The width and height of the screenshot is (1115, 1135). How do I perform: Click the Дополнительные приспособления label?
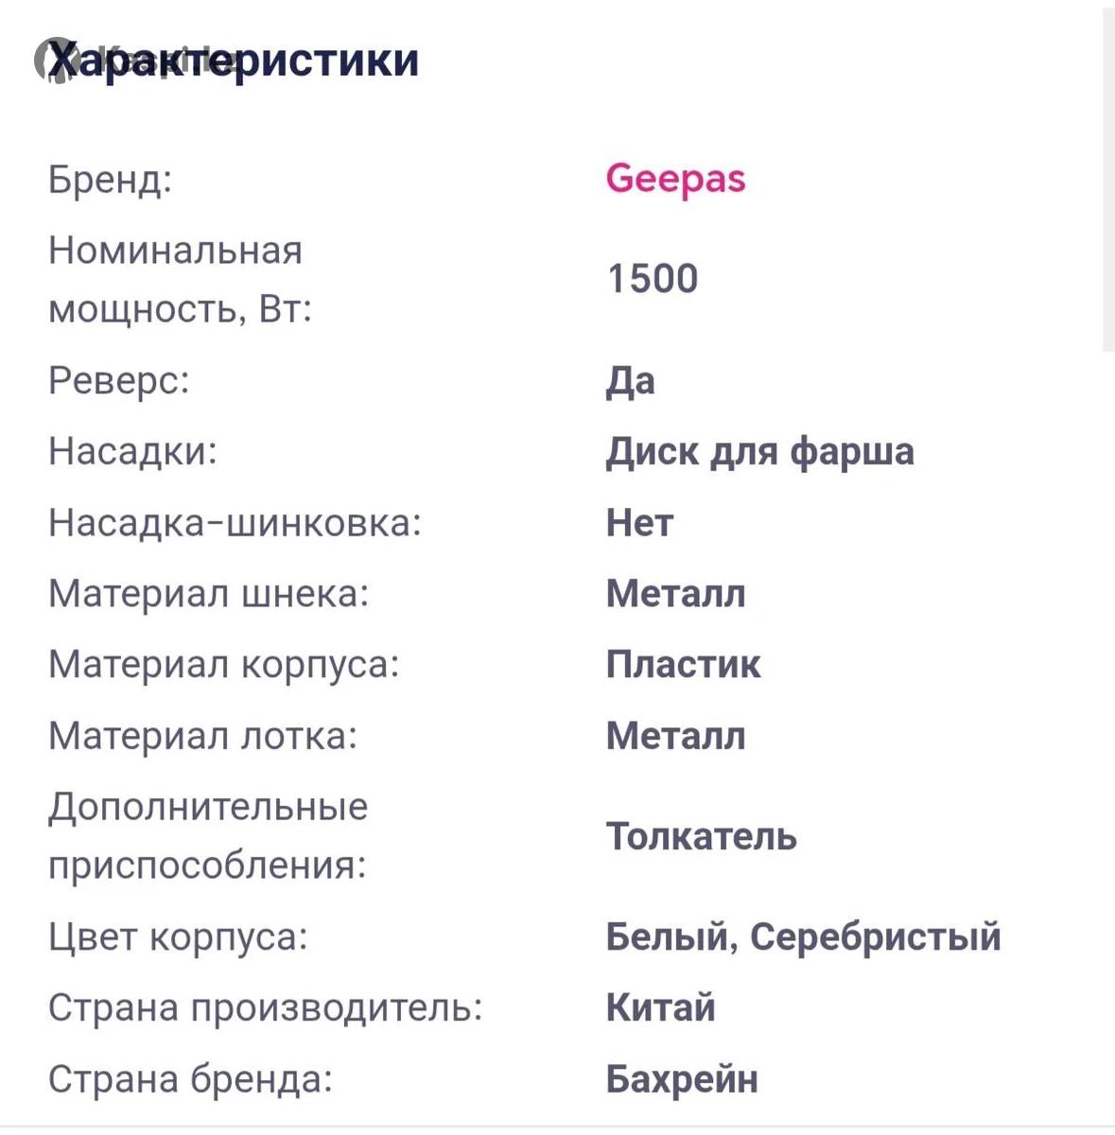tap(208, 836)
